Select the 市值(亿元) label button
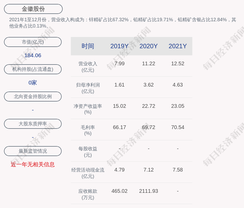 tap(33, 42)
